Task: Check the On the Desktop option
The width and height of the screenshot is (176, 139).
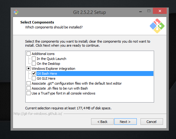Action: point(34,64)
